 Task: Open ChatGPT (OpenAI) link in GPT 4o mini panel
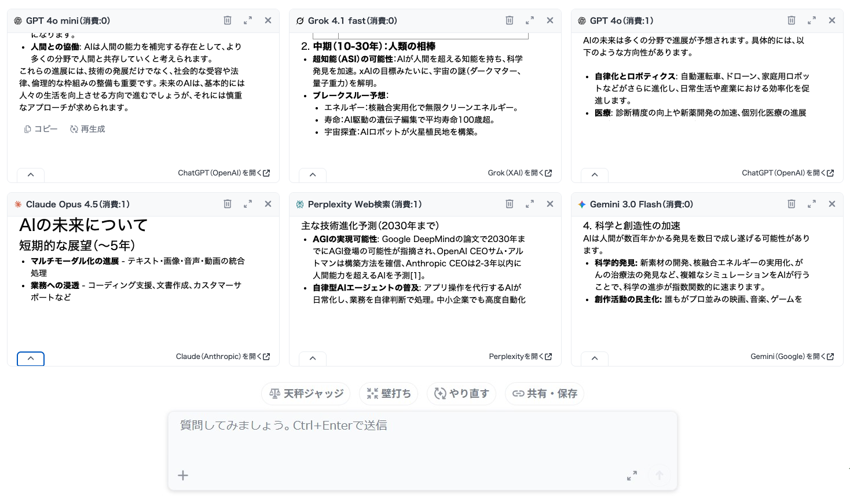(224, 173)
